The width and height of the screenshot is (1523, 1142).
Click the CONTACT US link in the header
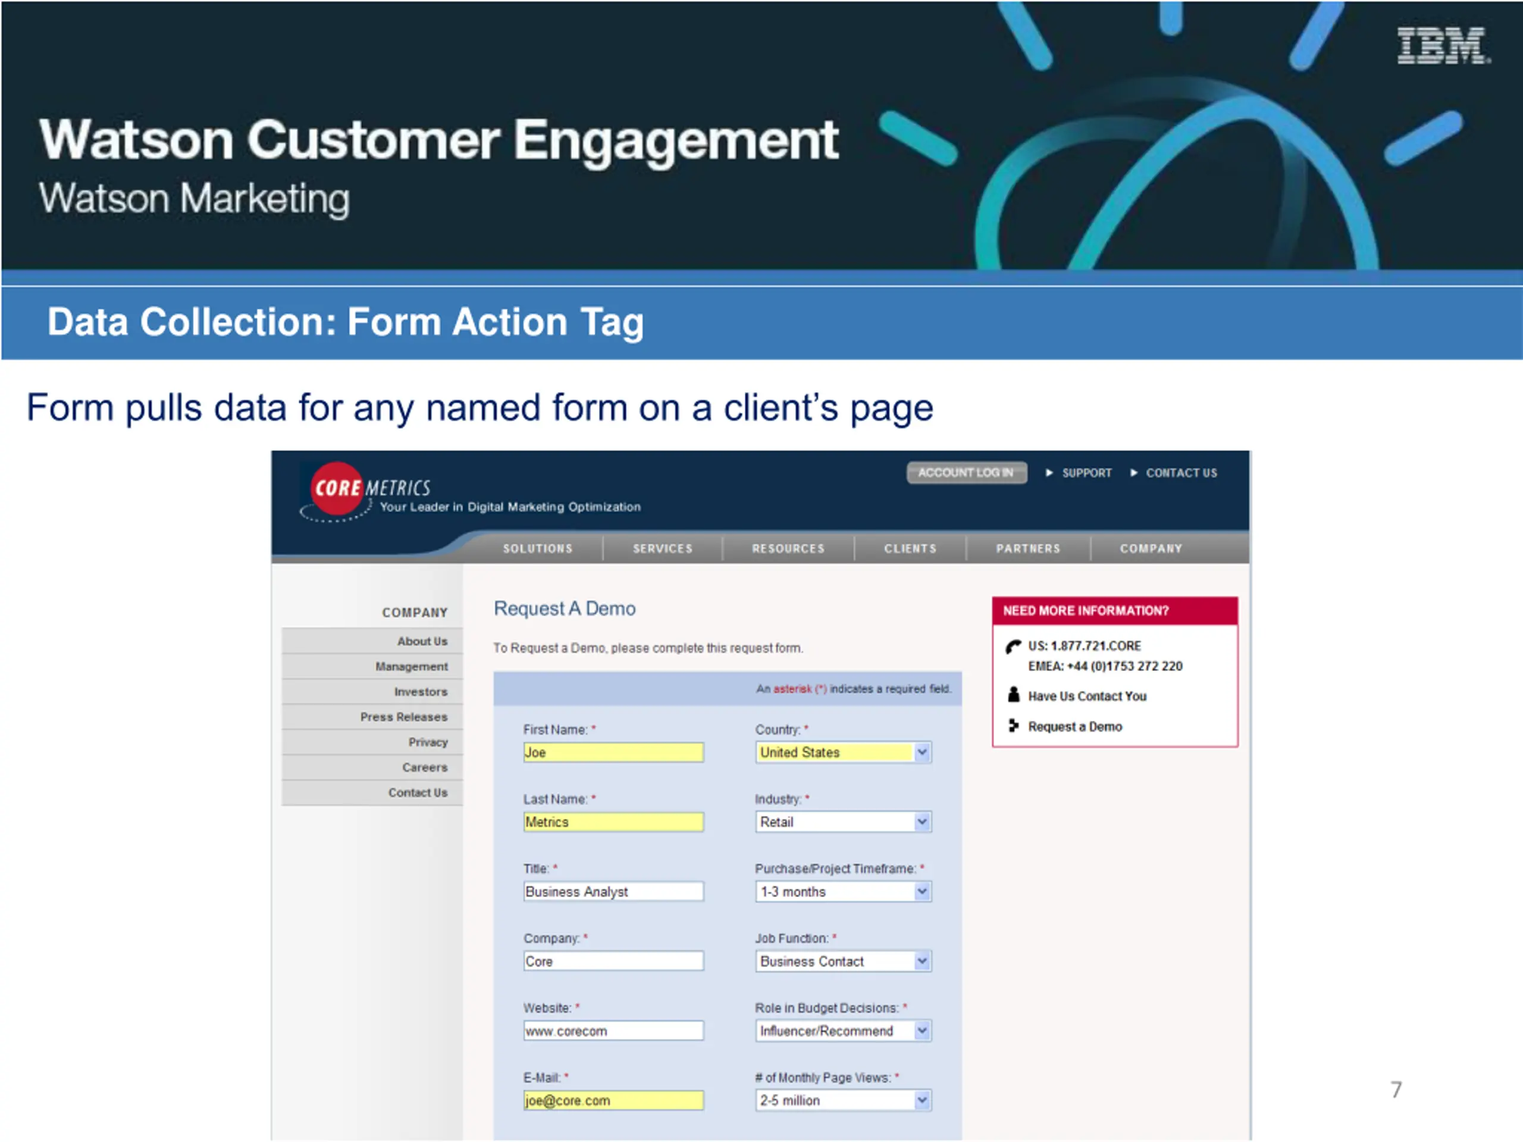1182,473
